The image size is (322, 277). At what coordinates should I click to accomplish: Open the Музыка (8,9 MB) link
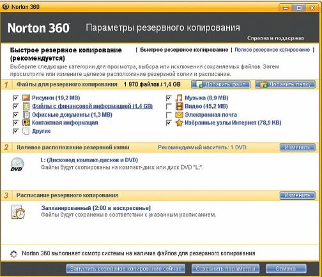tap(206, 98)
